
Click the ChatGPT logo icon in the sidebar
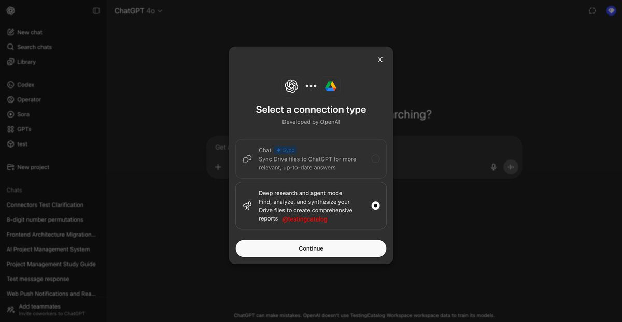(x=11, y=11)
